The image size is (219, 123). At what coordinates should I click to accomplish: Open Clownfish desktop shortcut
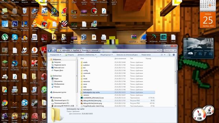coord(35,38)
